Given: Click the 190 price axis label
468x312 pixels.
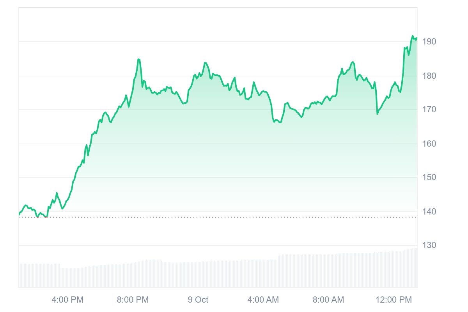Looking at the screenshot, I should coord(428,42).
